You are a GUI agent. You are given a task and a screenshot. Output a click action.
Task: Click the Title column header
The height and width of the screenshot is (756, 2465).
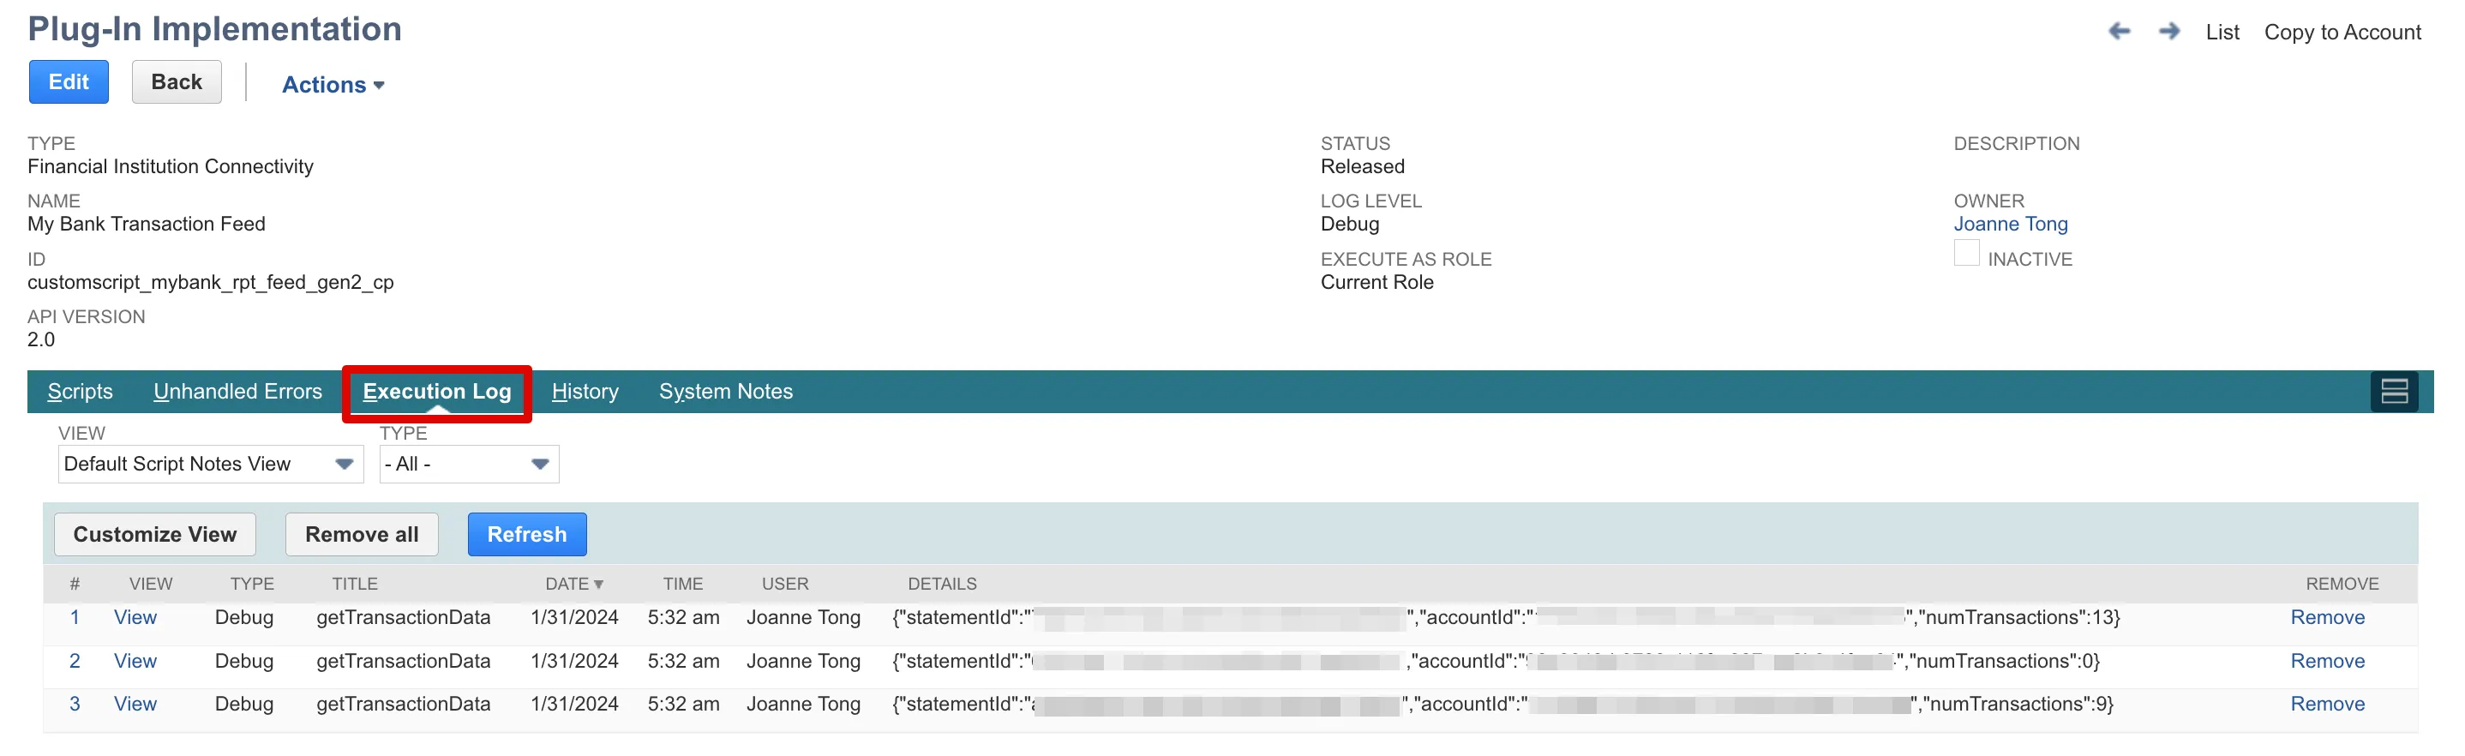(x=355, y=584)
